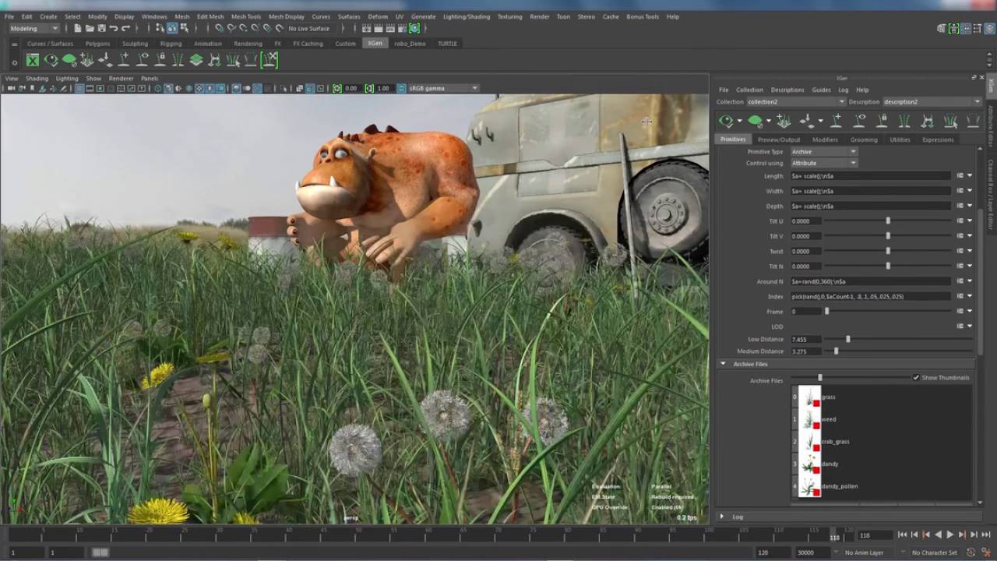This screenshot has width=997, height=561.
Task: Switch to the Grooming tab
Action: pos(864,139)
